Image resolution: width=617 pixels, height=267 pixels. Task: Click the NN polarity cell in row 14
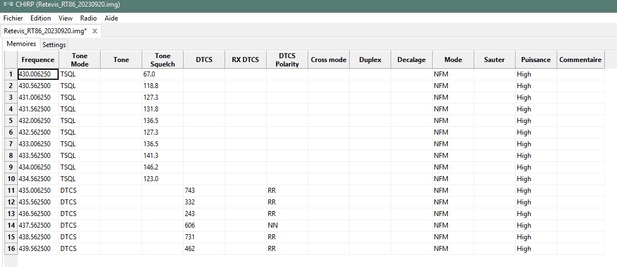point(287,225)
